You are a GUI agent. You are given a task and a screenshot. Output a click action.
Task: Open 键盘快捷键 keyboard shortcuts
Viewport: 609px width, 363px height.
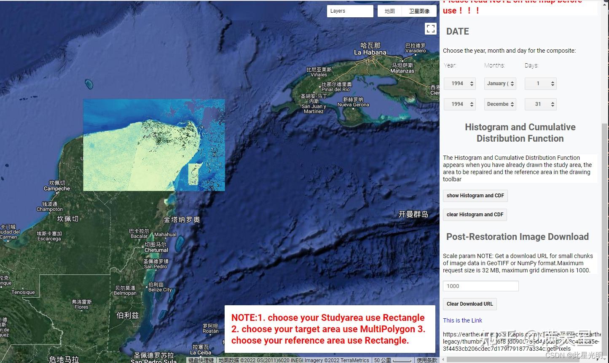201,360
